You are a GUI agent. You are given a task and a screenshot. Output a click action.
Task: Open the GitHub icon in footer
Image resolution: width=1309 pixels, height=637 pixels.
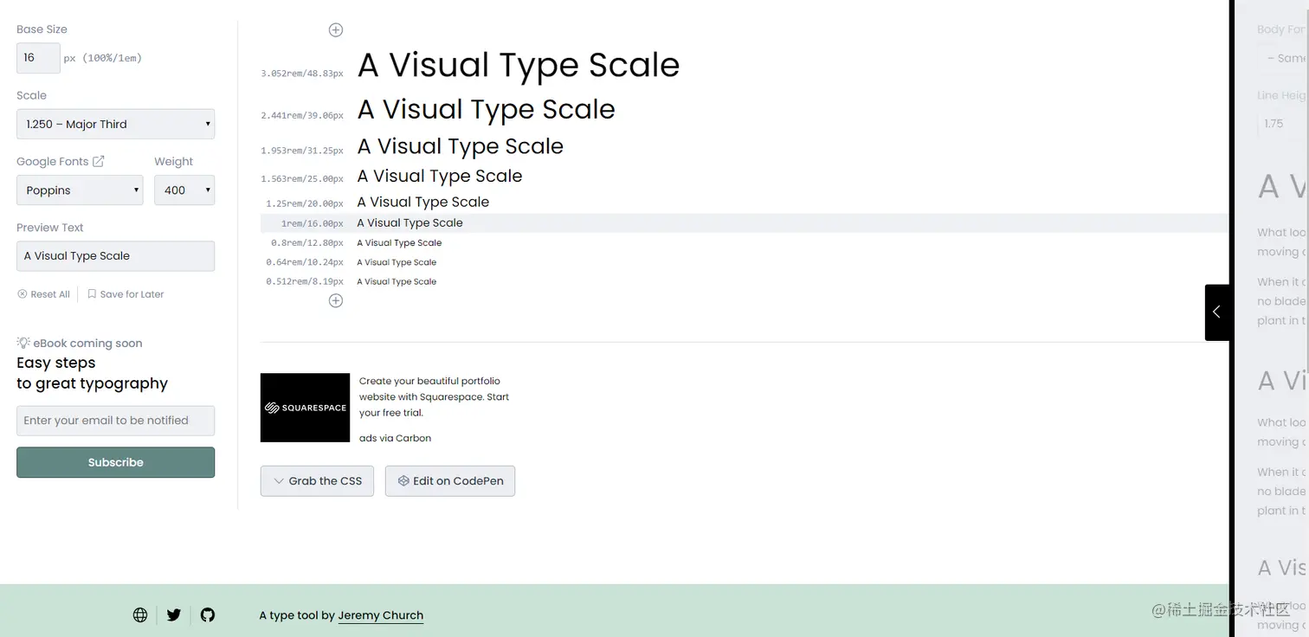[x=208, y=615]
